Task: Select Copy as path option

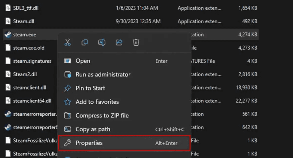Action: [x=93, y=129]
